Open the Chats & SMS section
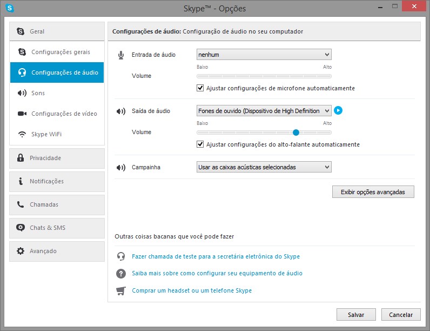This screenshot has width=430, height=331. [57, 228]
